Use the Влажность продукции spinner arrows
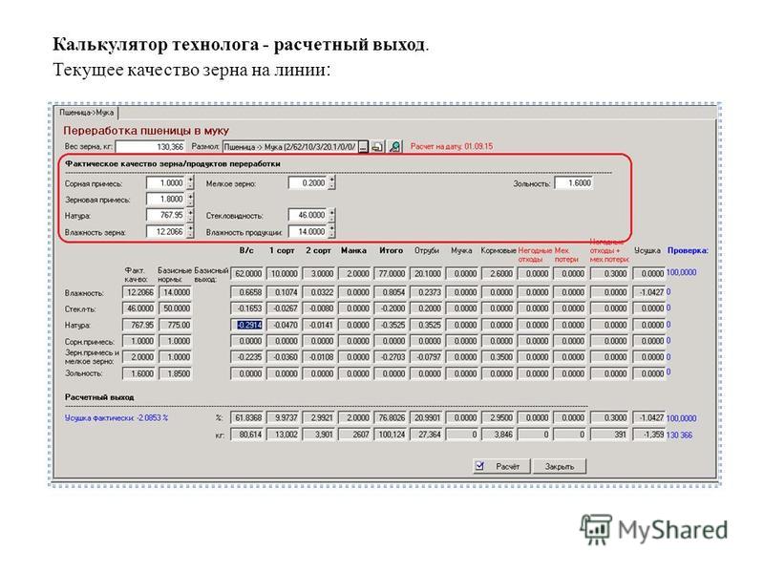The height and width of the screenshot is (573, 764). click(331, 232)
